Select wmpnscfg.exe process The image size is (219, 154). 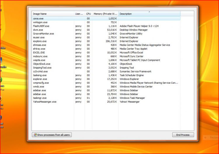[106, 83]
